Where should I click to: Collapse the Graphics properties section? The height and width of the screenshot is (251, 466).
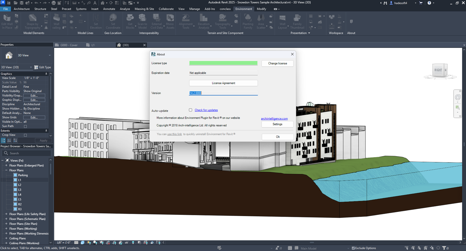[x=46, y=74]
